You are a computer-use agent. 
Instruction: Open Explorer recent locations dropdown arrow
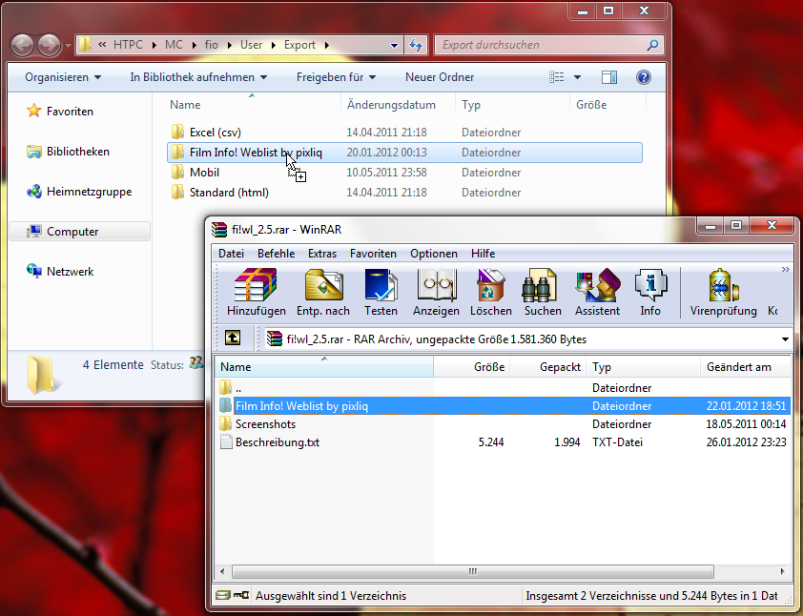[68, 46]
